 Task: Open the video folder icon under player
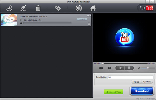(x=101, y=68)
